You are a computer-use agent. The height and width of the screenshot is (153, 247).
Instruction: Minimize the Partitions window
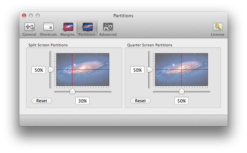click(x=31, y=16)
